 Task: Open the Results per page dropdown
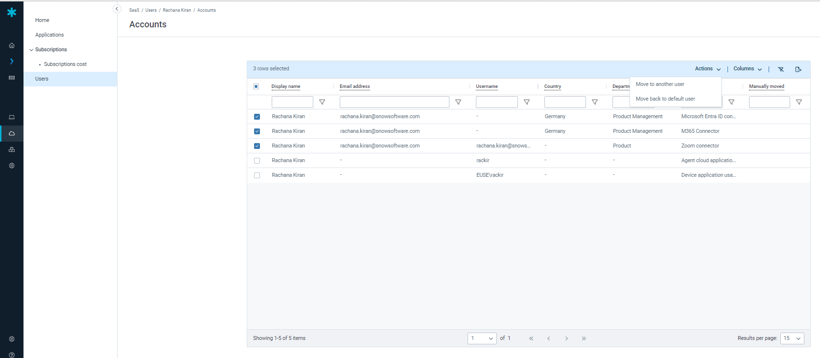[x=792, y=338]
